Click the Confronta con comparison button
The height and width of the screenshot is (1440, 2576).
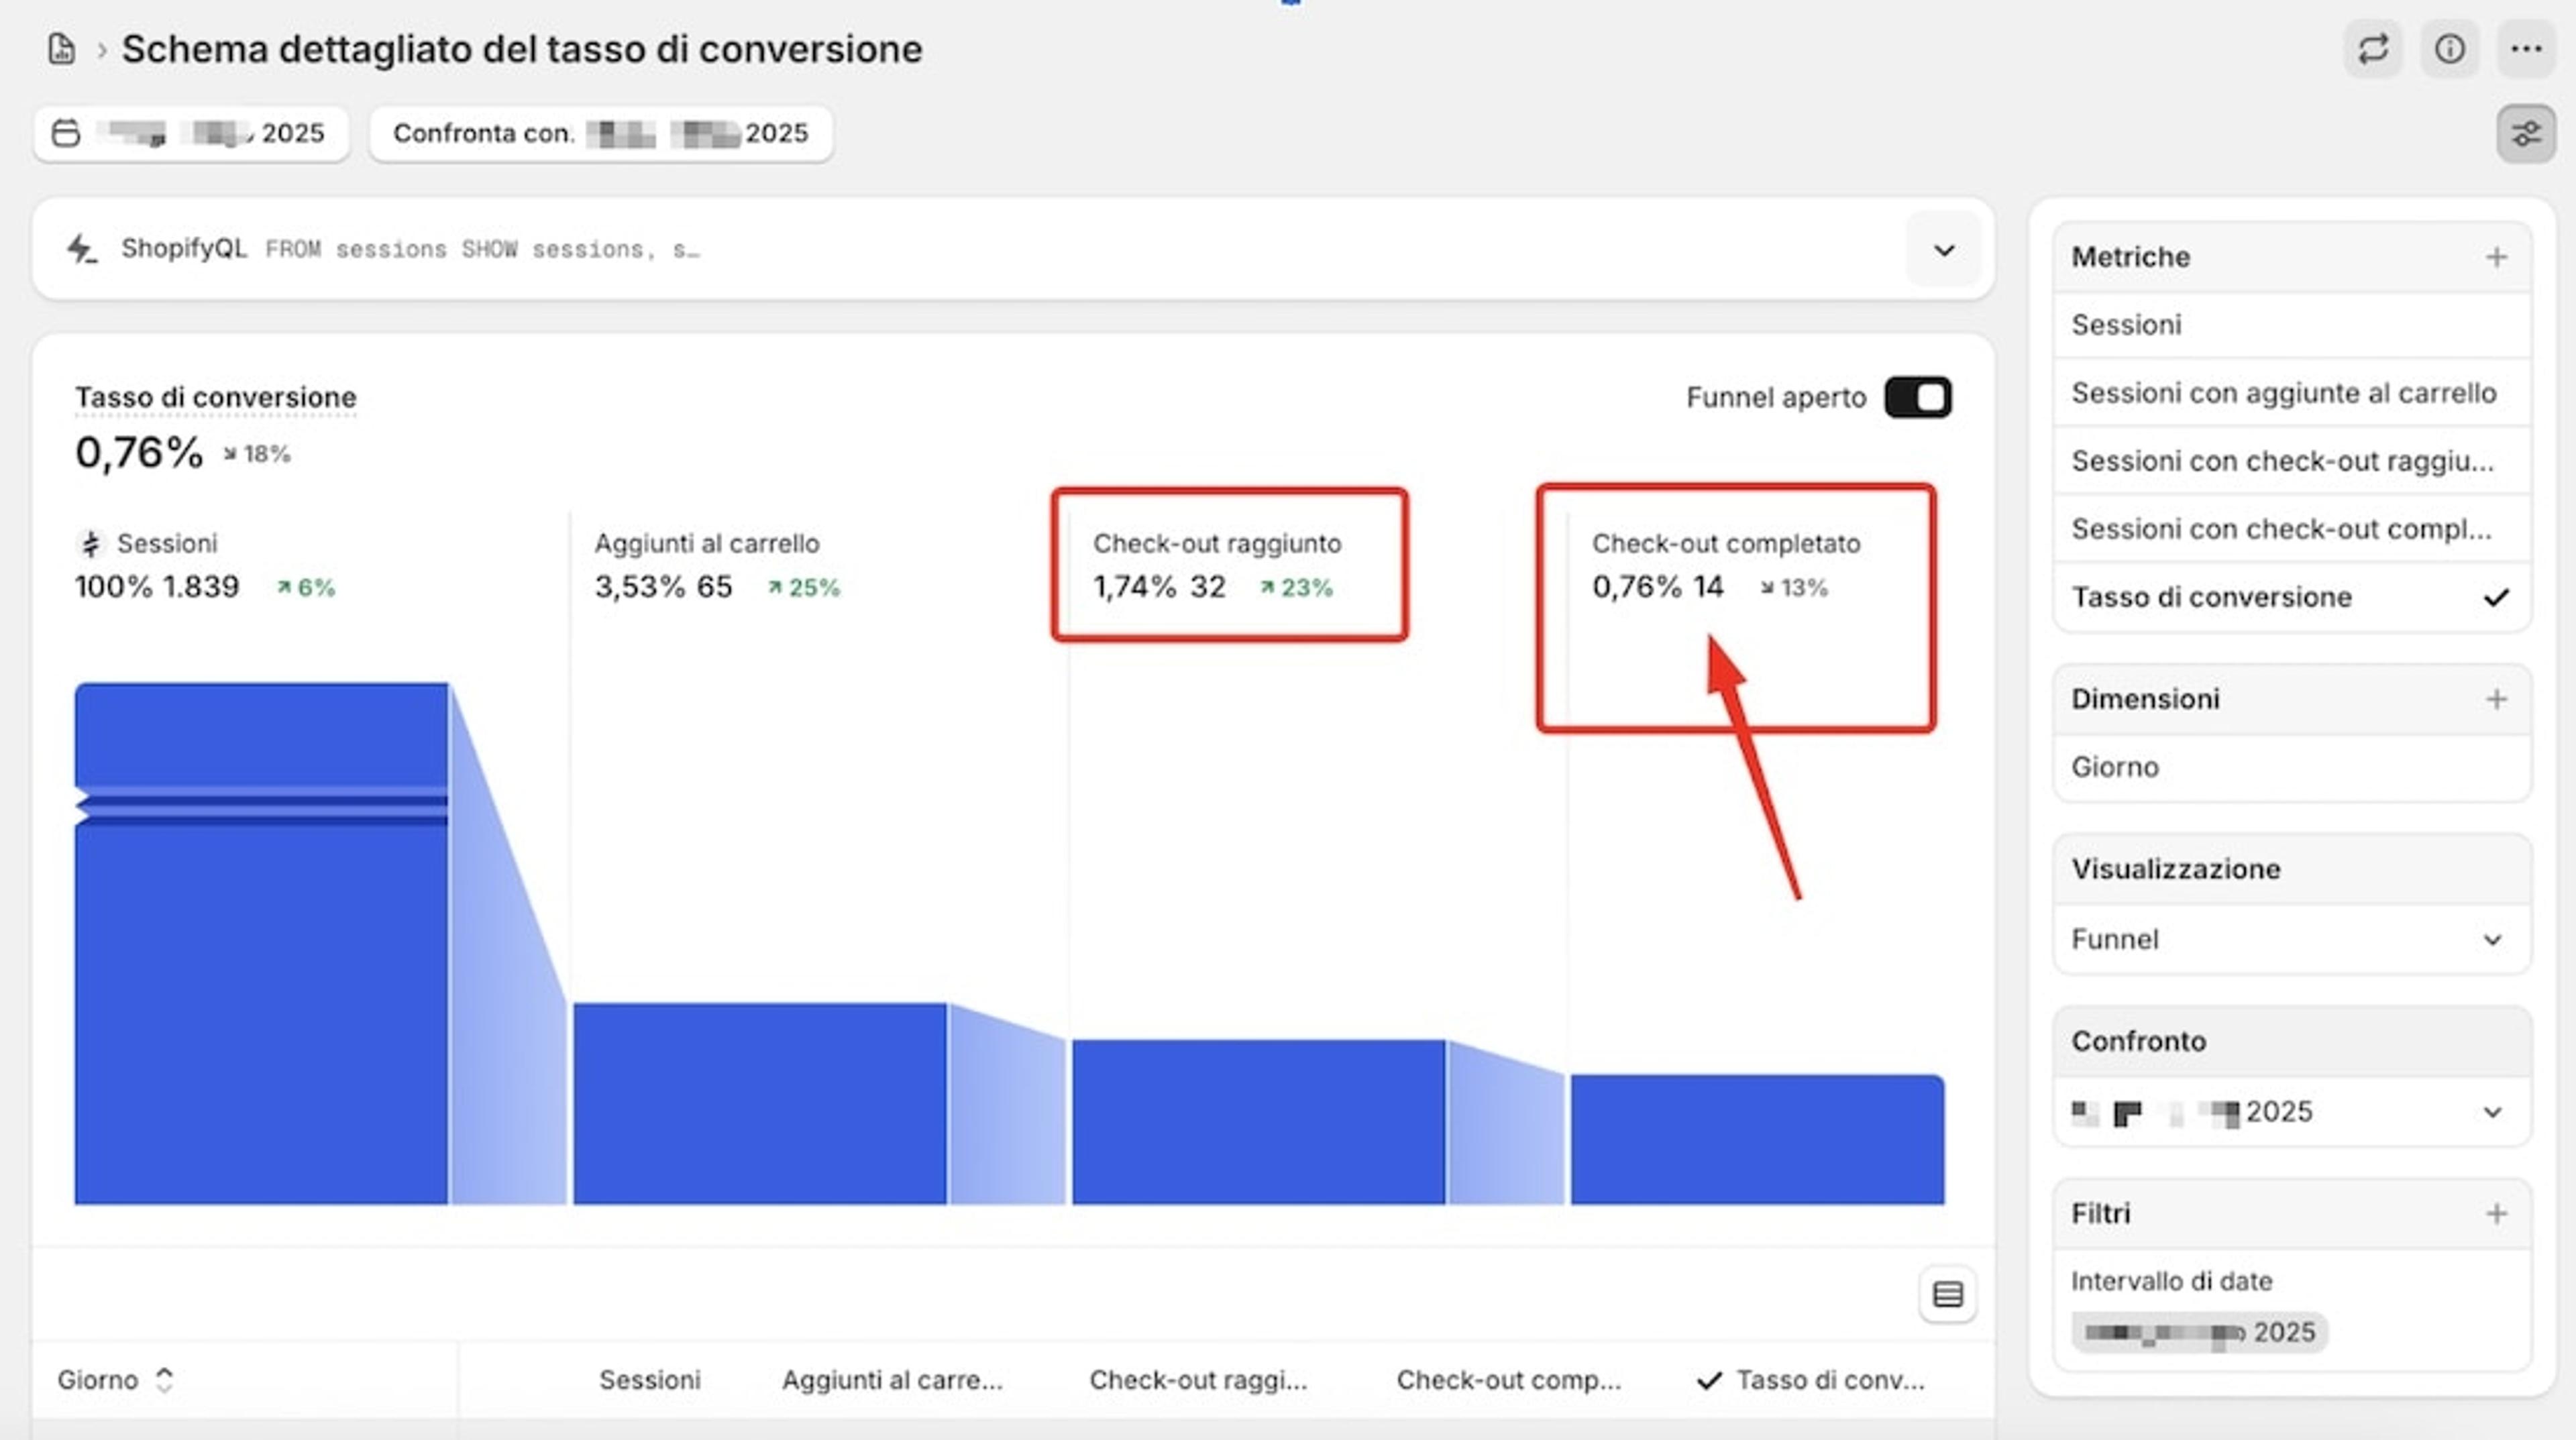pyautogui.click(x=601, y=133)
